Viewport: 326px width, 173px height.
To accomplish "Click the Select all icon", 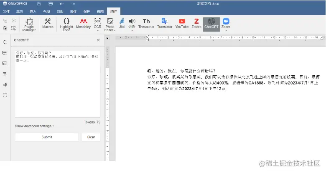I will 13,28.
